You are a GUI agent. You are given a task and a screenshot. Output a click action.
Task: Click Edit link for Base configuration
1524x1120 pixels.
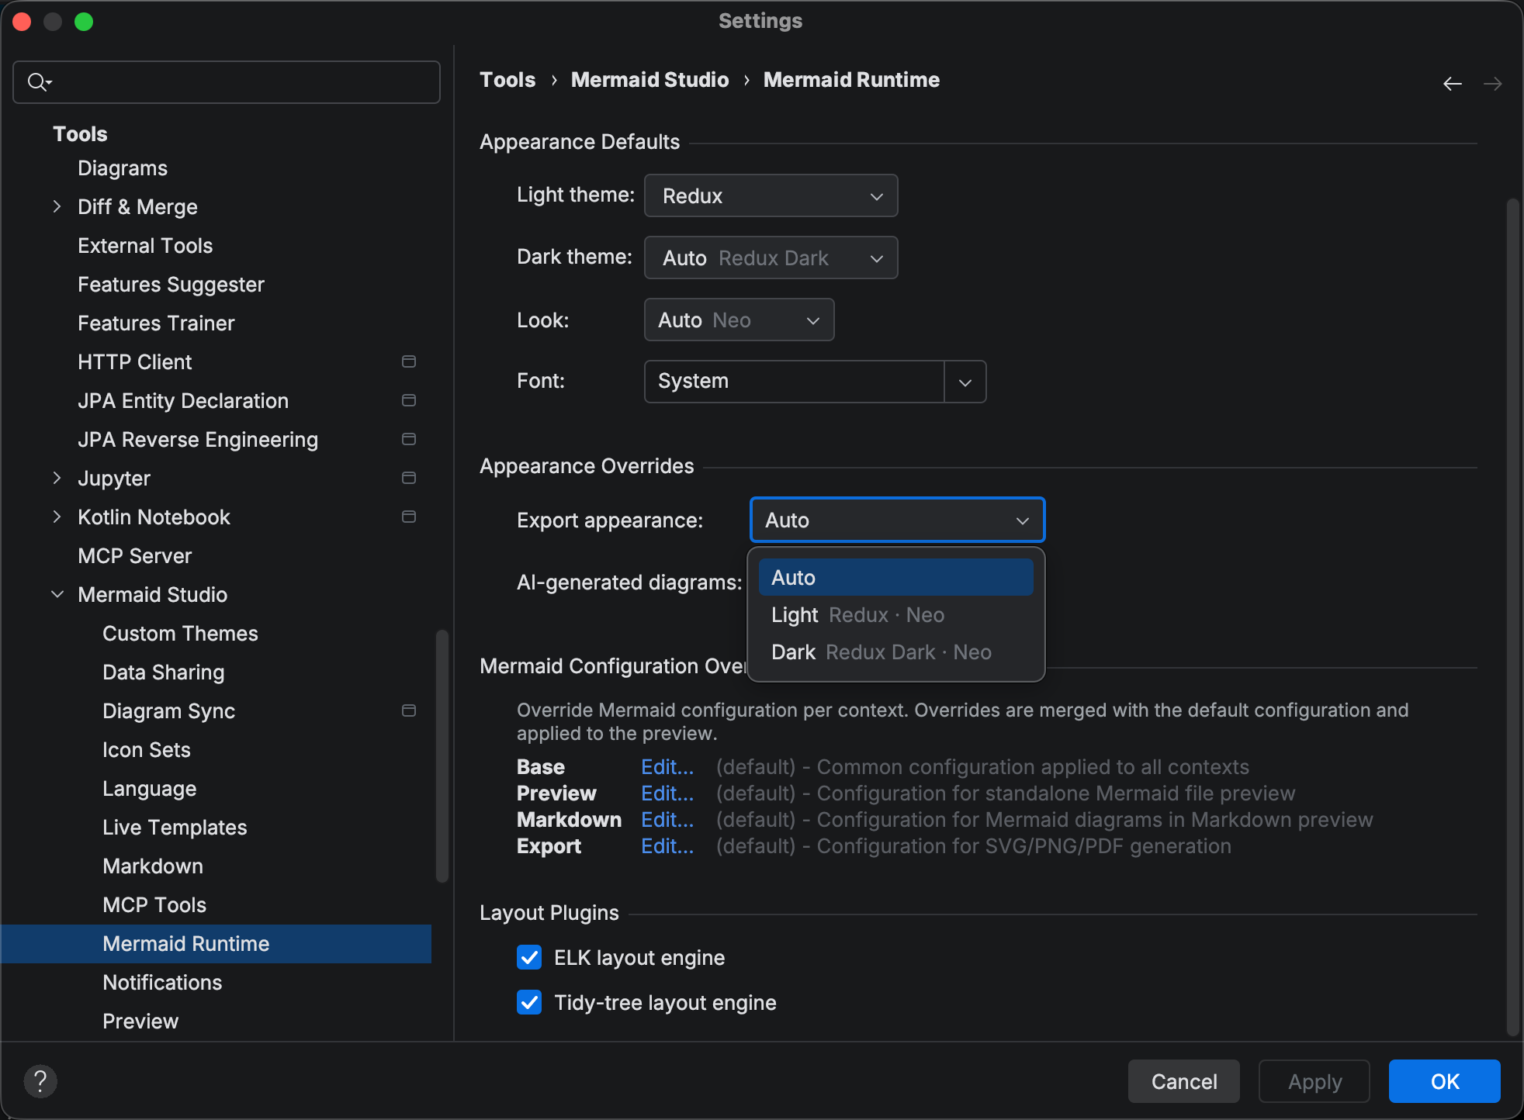click(667, 766)
